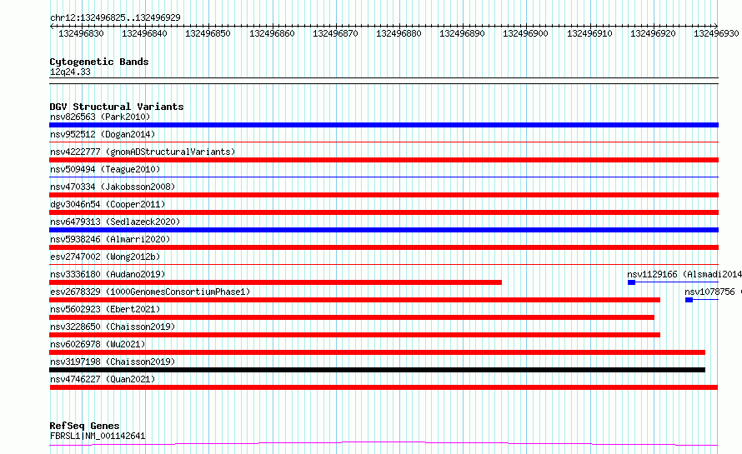Image resolution: width=742 pixels, height=454 pixels.
Task: Click esv2747002 (Wong2012b) label
Action: tap(105, 257)
